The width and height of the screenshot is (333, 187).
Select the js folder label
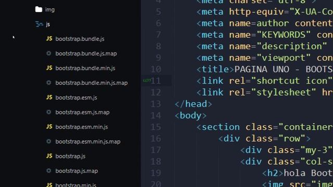point(48,24)
